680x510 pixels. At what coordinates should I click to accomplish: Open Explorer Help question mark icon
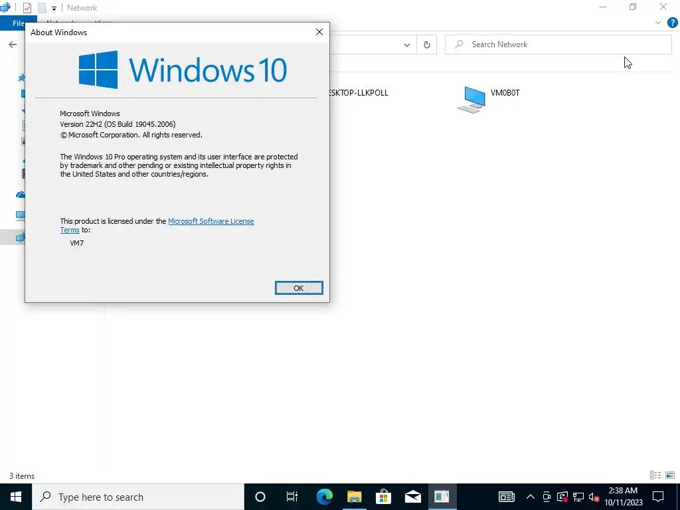(x=672, y=23)
